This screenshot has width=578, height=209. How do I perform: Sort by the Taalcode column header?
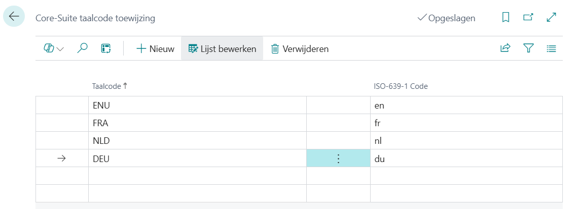coord(107,86)
